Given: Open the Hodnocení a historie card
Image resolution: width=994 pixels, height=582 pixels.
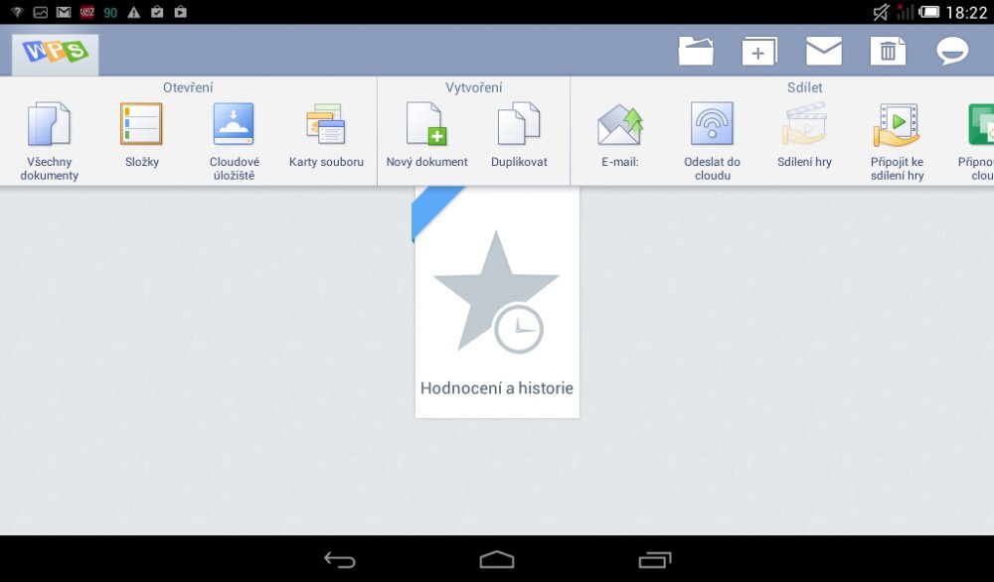Looking at the screenshot, I should click(x=497, y=303).
